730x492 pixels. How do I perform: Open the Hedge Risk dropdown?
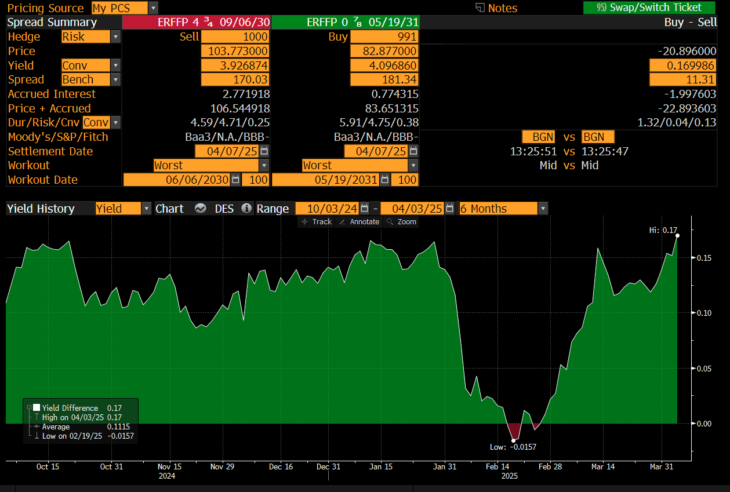(x=115, y=37)
